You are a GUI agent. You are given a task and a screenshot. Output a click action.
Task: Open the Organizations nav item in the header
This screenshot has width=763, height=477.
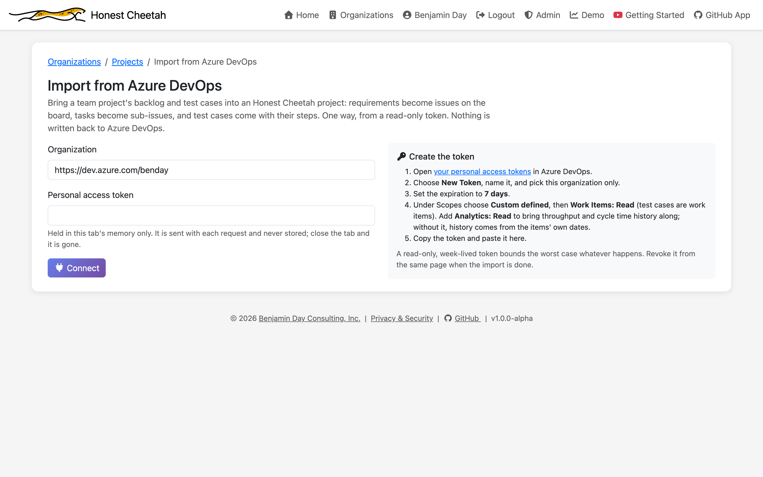coord(361,15)
